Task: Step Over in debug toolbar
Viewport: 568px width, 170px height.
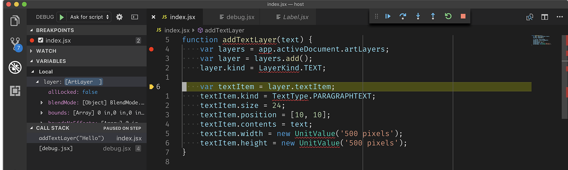Action: tap(403, 16)
